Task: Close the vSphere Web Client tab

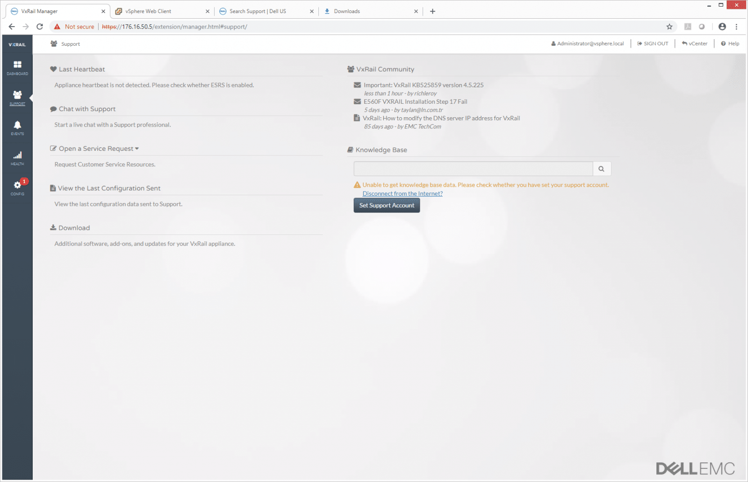Action: click(208, 11)
